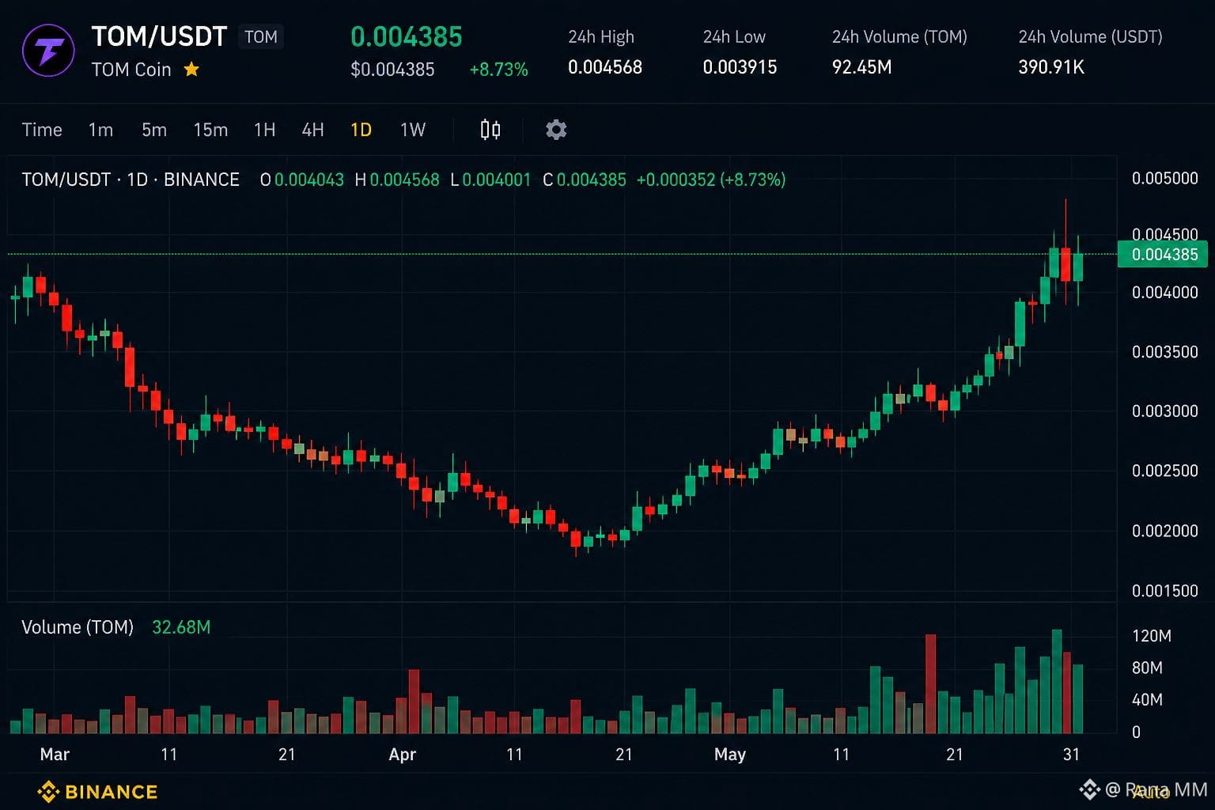Click the TOM/USDT · 1D · BINANCE chart legend
This screenshot has height=810, width=1215.
[131, 180]
